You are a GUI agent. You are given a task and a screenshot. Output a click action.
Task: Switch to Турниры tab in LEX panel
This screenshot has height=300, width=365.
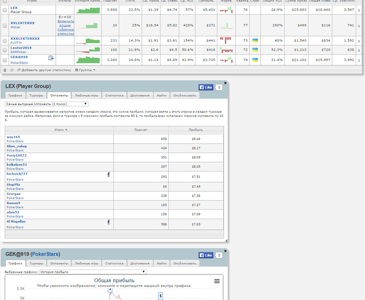[36, 95]
